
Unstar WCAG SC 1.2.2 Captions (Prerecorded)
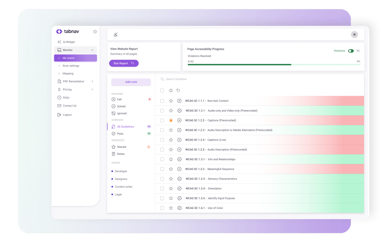[x=171, y=120]
